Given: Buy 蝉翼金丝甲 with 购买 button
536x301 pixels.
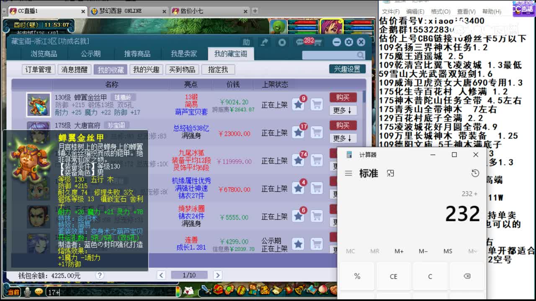Looking at the screenshot, I should pos(343,97).
